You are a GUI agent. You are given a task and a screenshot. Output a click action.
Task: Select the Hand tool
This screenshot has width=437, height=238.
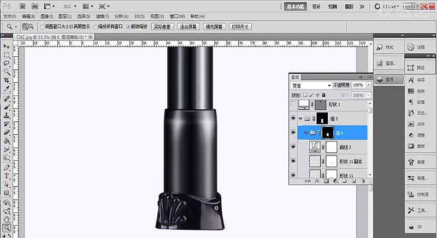(x=7, y=219)
